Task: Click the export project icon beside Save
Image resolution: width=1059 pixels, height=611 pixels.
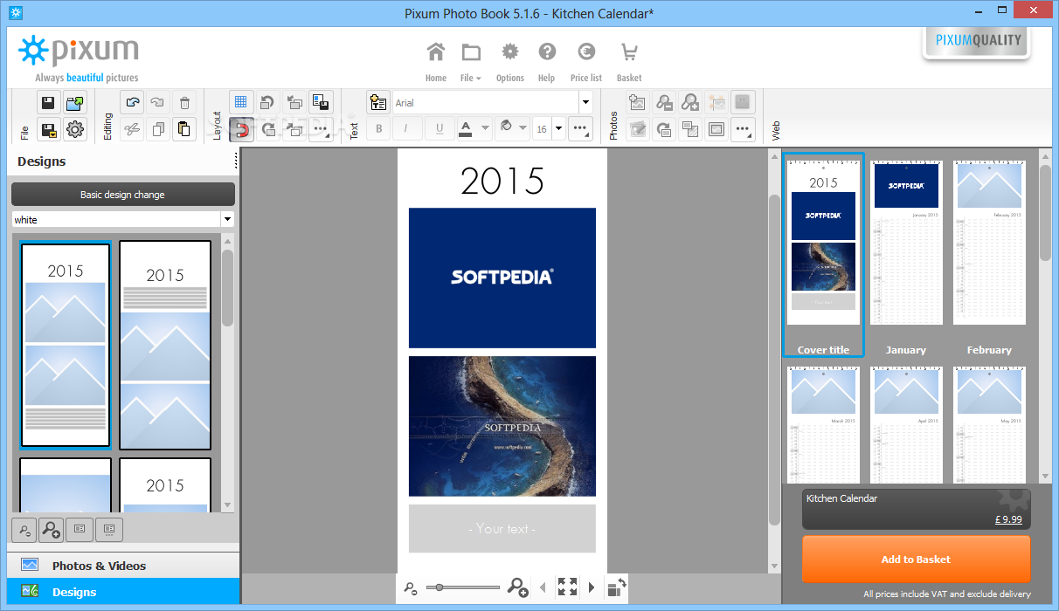Action: pyautogui.click(x=75, y=102)
